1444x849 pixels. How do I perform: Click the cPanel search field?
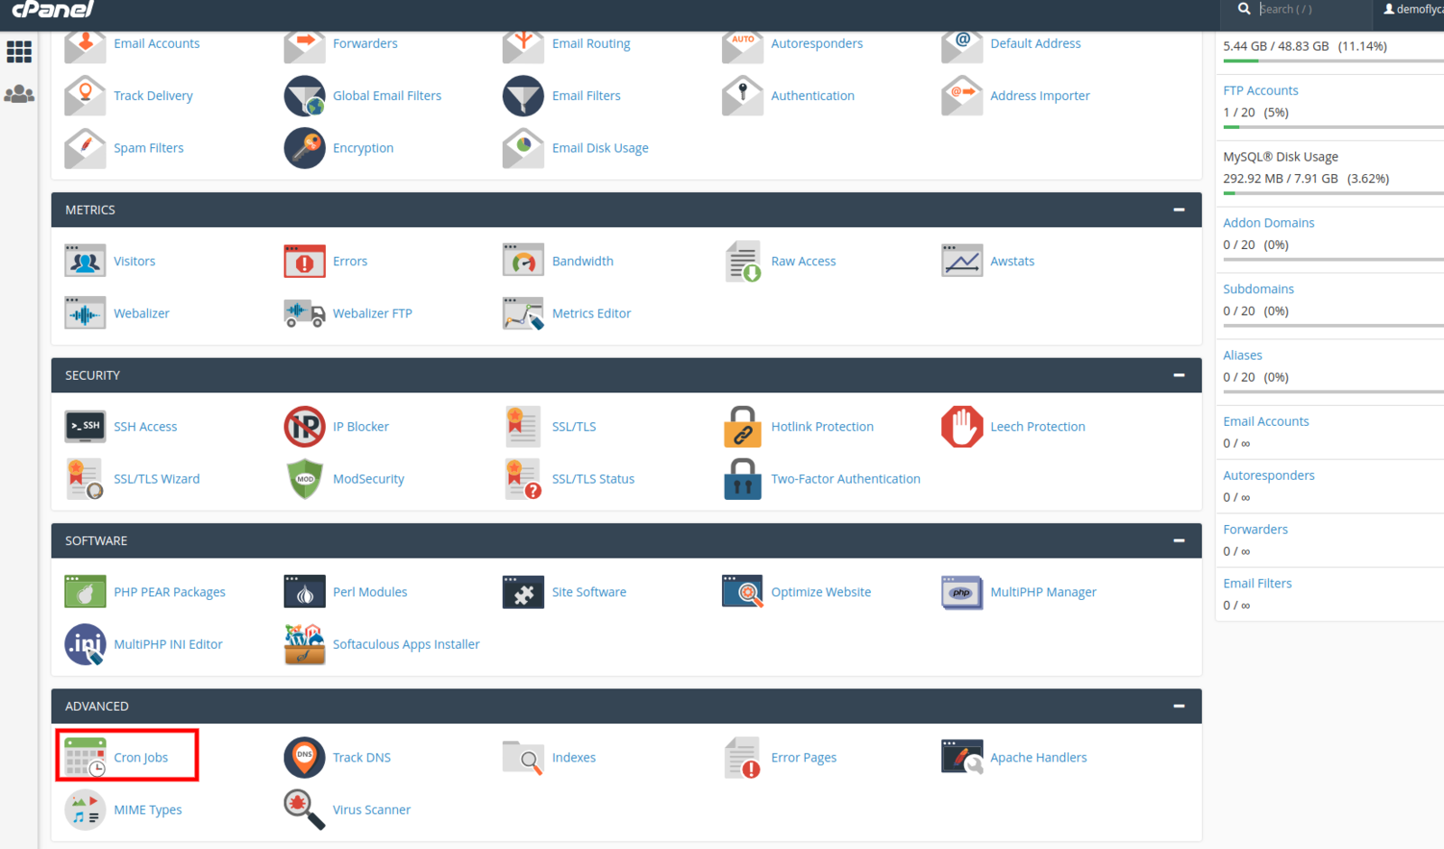pyautogui.click(x=1313, y=9)
